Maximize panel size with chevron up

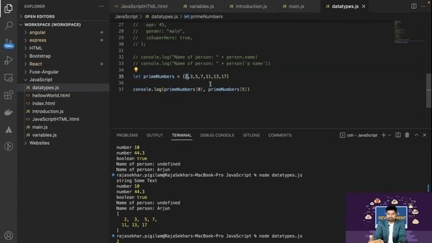point(416,135)
